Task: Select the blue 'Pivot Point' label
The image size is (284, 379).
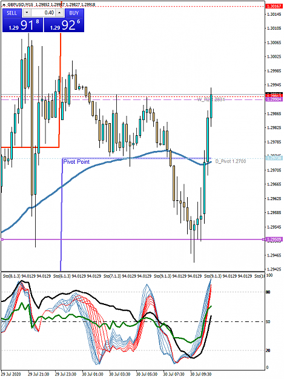Action: [76, 162]
